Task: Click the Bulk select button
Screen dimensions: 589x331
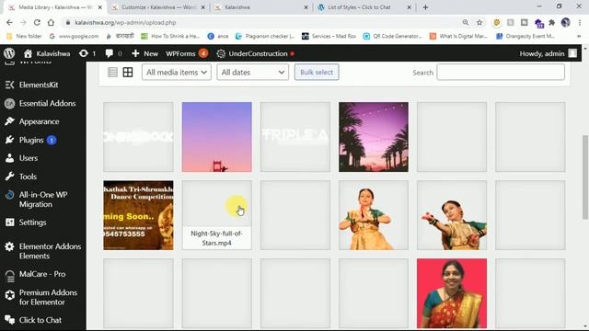Action: (317, 72)
